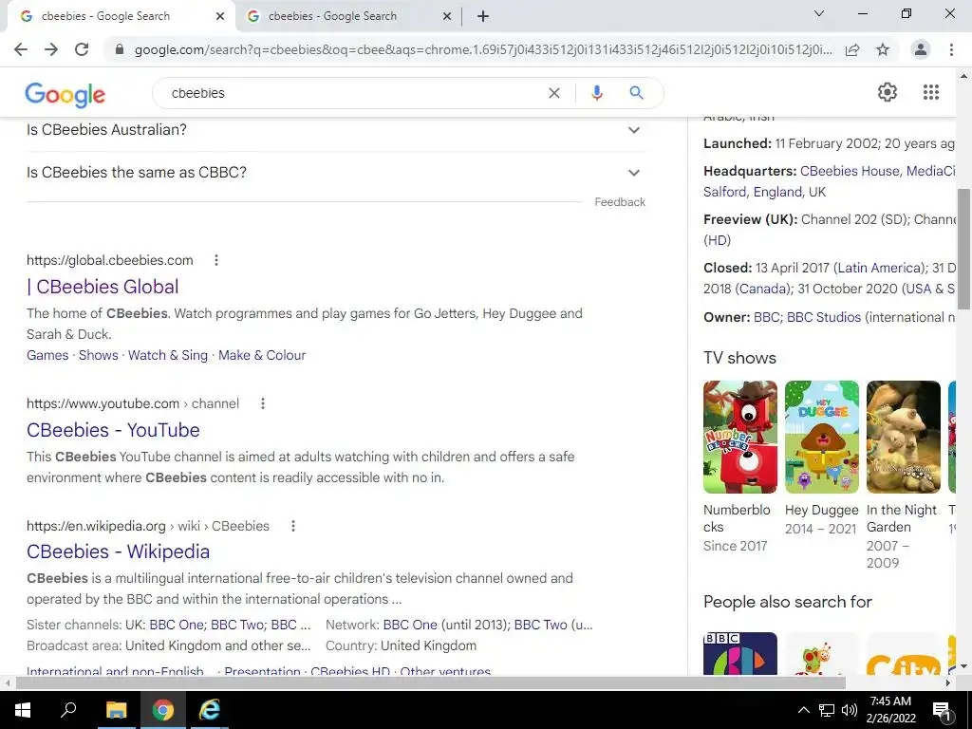Open Internet Explorer from taskbar

209,710
